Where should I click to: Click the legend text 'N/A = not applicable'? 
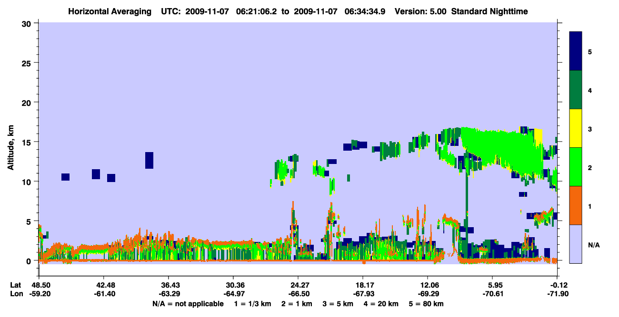[188, 304]
